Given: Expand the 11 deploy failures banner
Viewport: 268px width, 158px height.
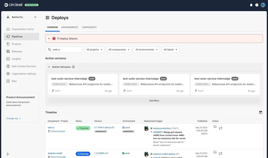Looking at the screenshot, I should (49, 38).
